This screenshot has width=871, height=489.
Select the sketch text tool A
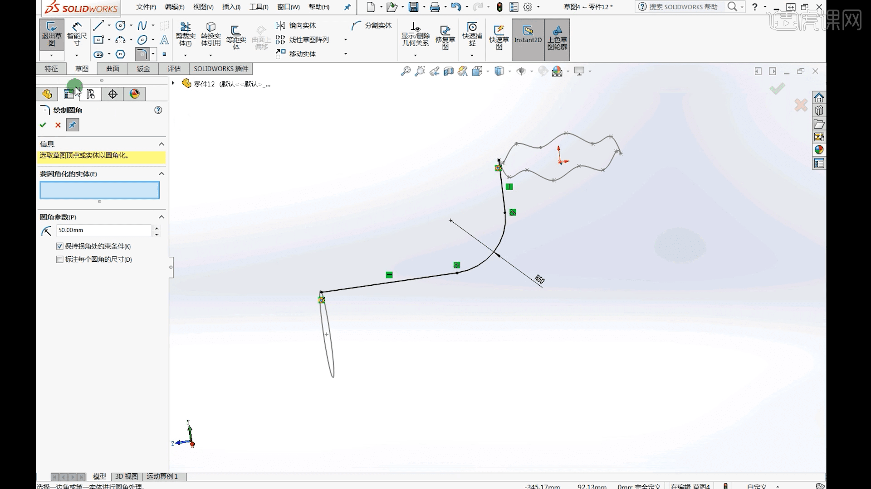tap(165, 40)
